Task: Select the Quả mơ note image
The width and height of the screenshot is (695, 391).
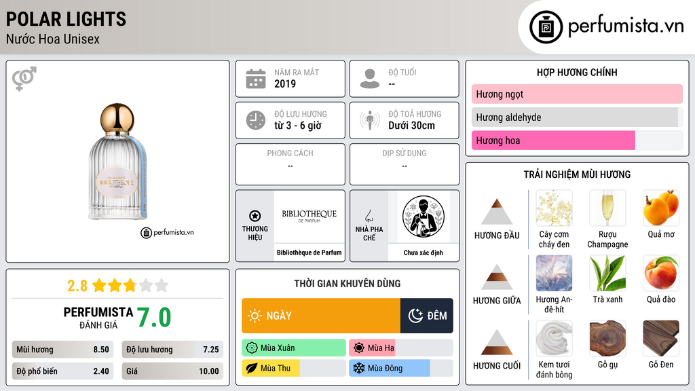Action: click(x=661, y=208)
